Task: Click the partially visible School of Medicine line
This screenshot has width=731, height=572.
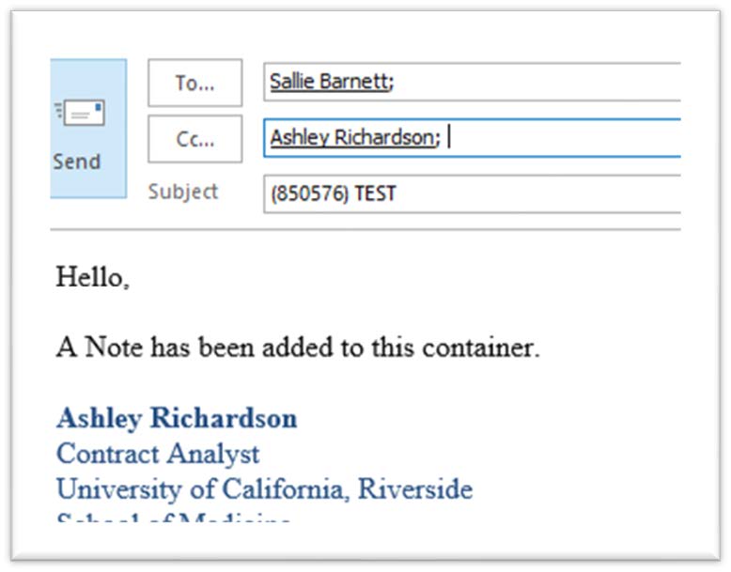Action: (x=173, y=520)
